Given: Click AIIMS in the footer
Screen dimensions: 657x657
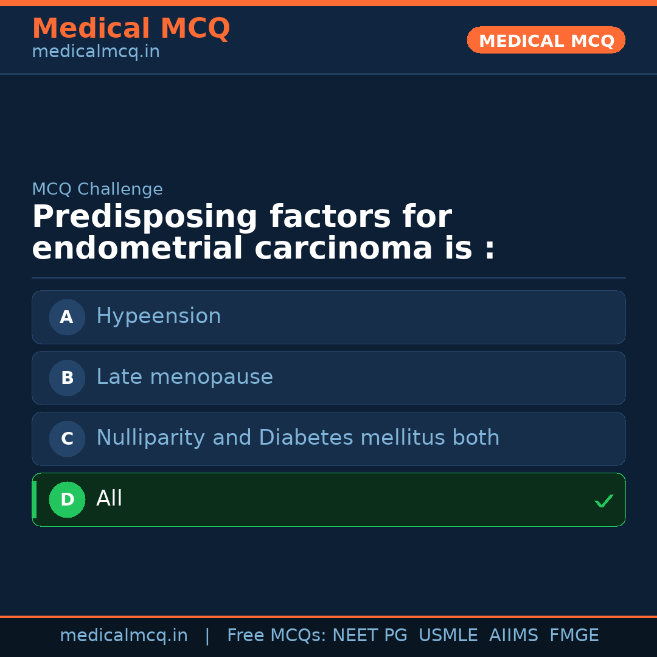Looking at the screenshot, I should click(513, 636).
